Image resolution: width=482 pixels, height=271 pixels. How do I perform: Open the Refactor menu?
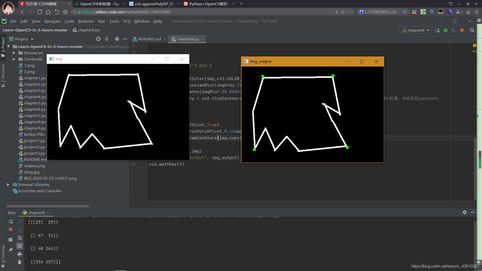pos(86,21)
